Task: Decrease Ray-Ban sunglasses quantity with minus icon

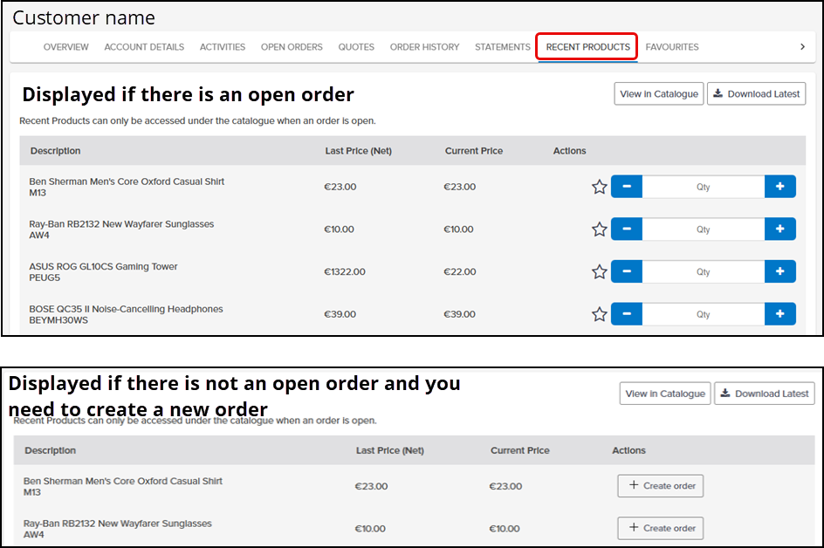Action: pos(626,229)
